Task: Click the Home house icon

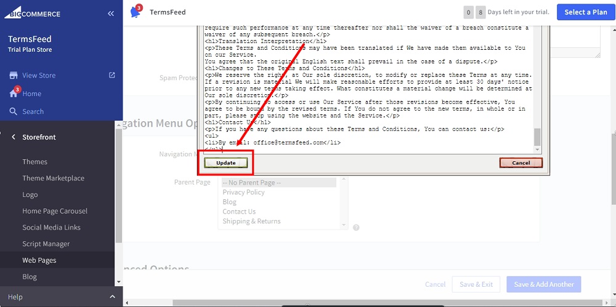Action: 14,94
